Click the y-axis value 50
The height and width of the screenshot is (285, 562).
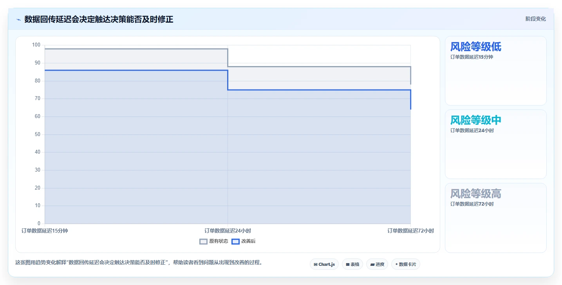[38, 134]
